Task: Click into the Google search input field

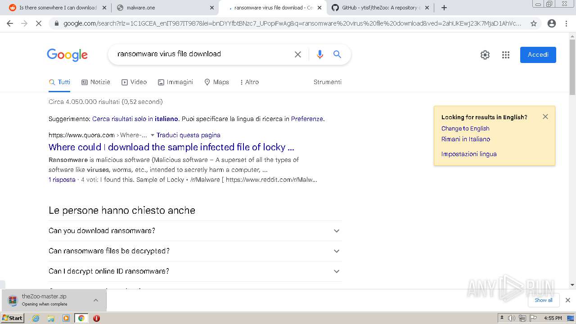Action: point(202,54)
